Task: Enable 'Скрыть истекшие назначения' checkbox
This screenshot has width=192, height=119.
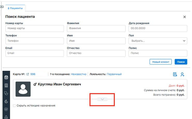Action: (x=14, y=106)
